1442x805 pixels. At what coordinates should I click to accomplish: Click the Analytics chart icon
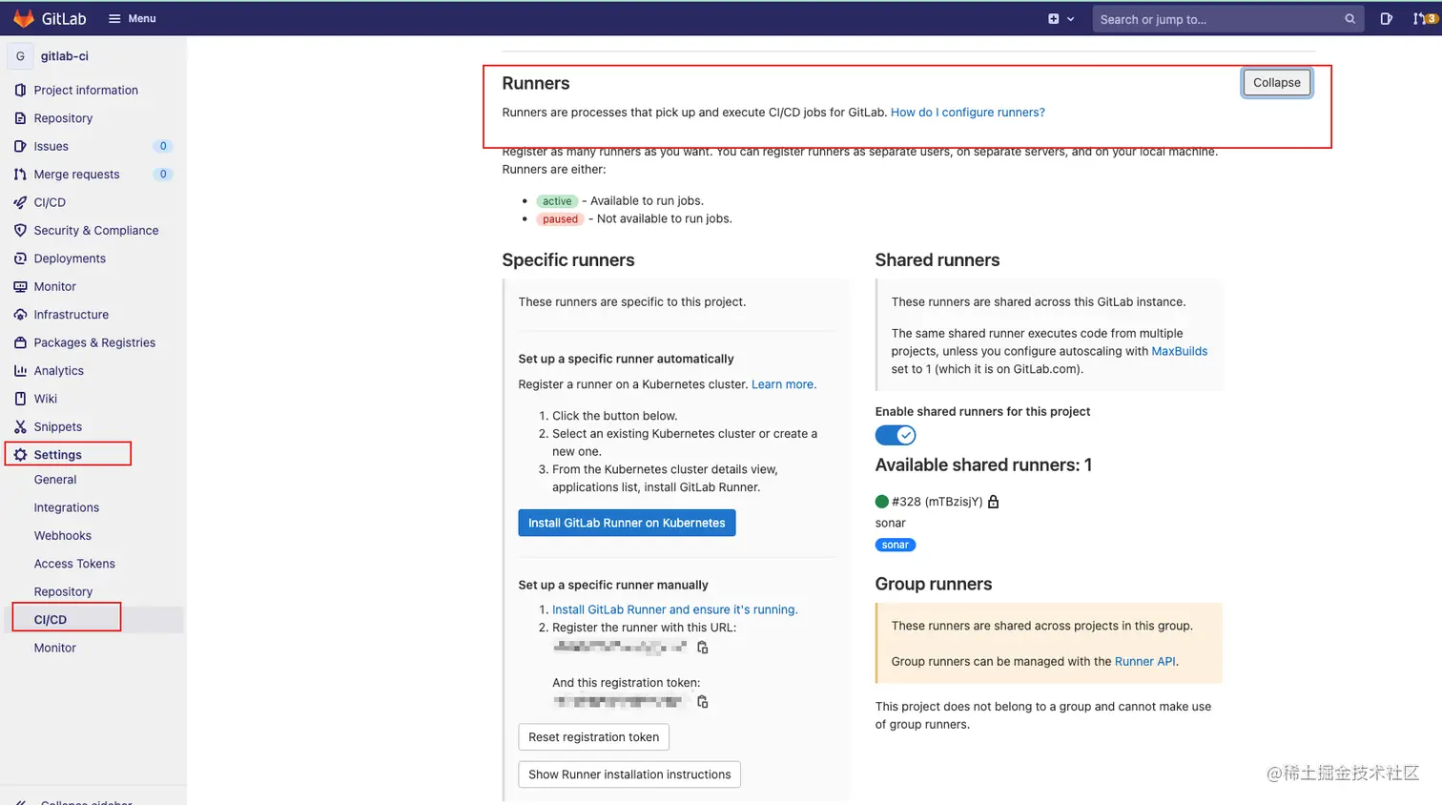click(20, 371)
